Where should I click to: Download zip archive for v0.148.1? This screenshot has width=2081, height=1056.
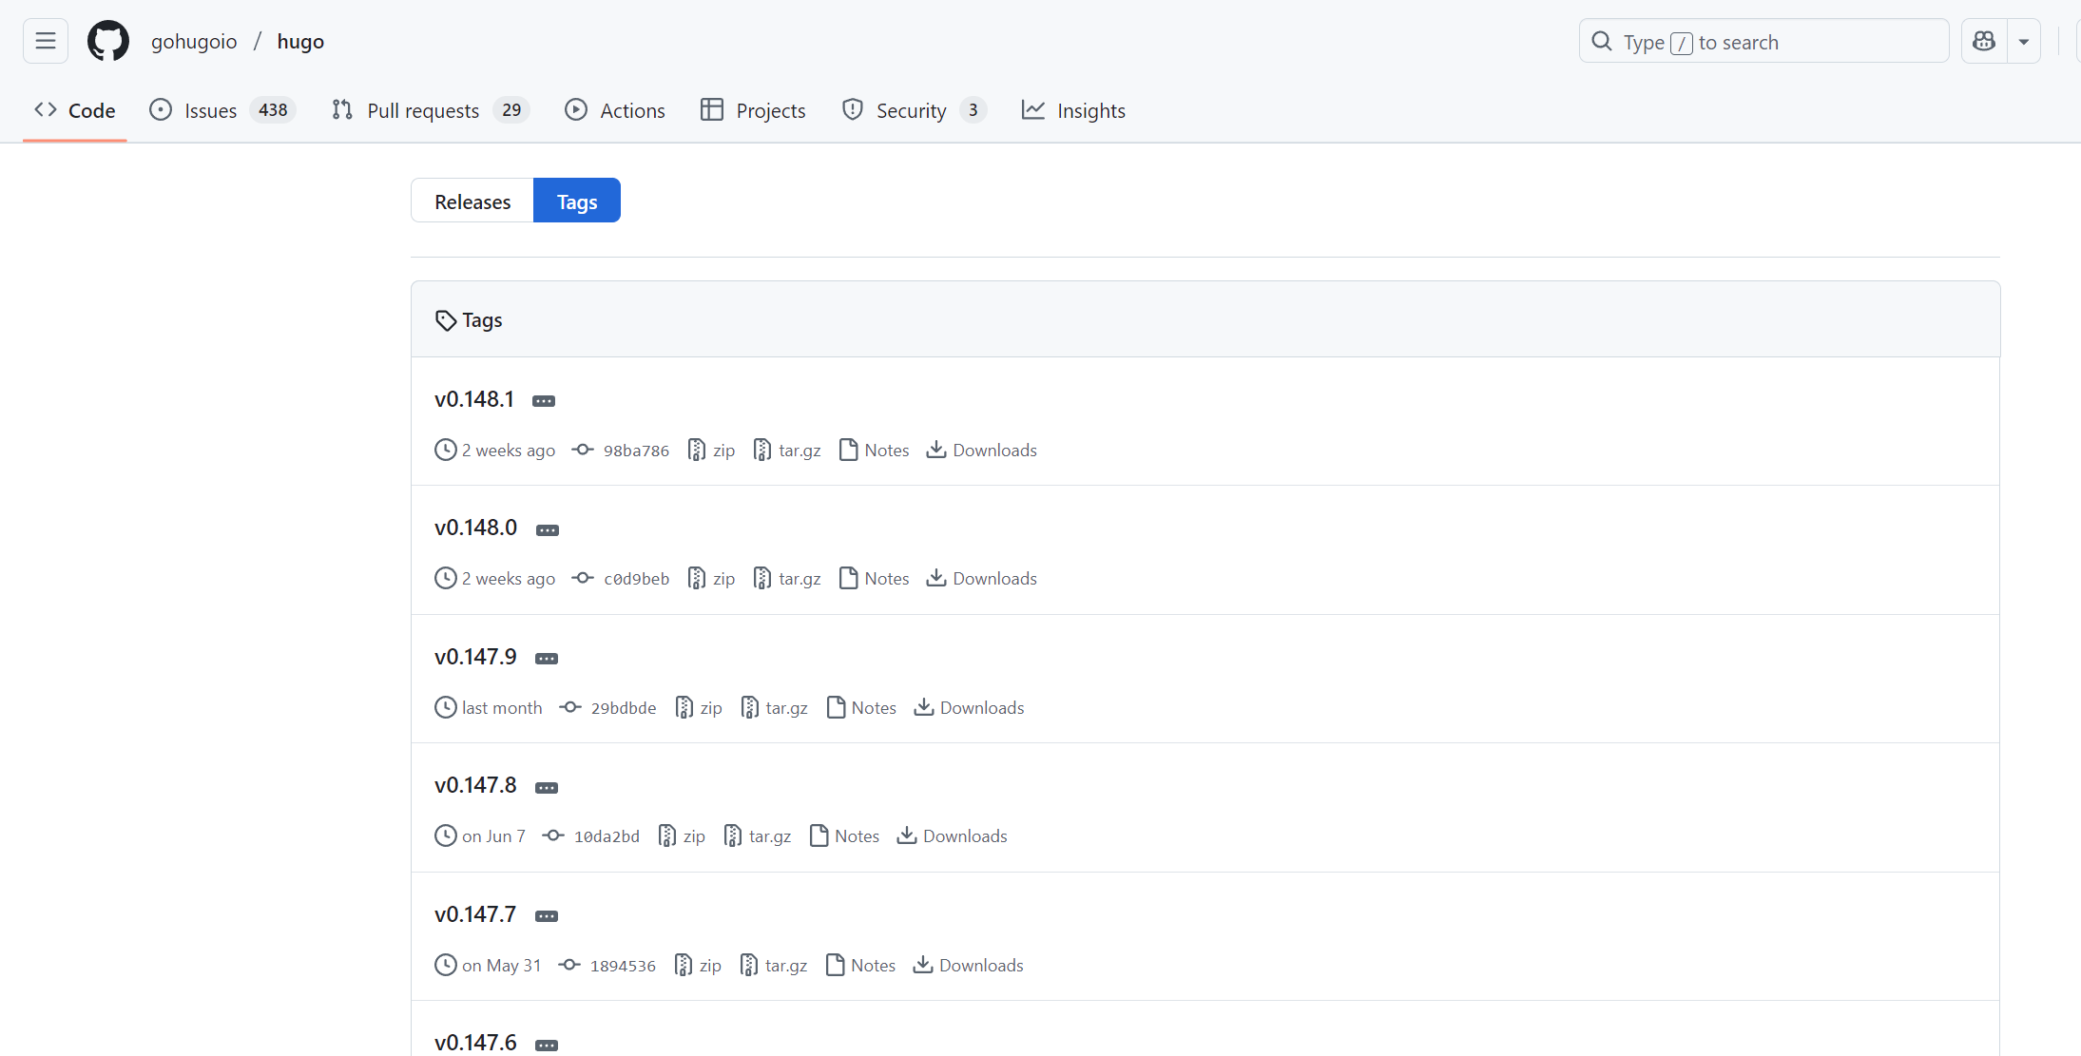point(711,451)
